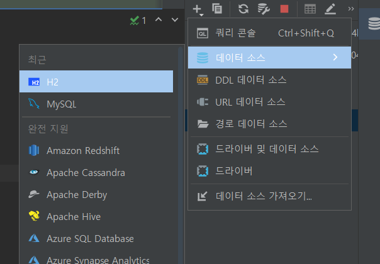380x264 pixels.
Task: Click the MySQL dolphin icon
Action: coord(34,104)
